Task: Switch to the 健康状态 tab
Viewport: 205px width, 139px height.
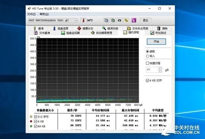Action: [85, 28]
